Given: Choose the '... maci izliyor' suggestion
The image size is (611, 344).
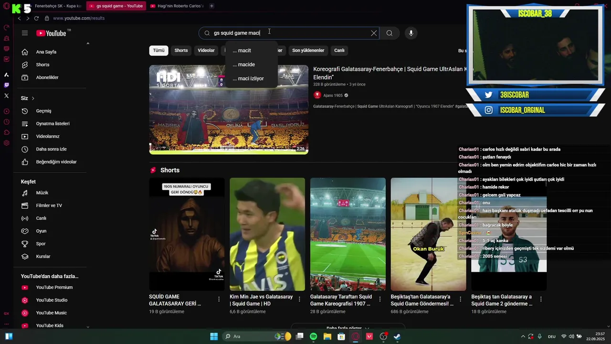Looking at the screenshot, I should (251, 78).
